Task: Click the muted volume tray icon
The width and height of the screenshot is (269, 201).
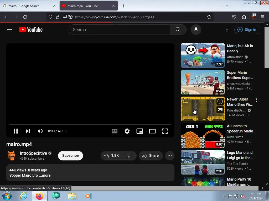Action: click(242, 196)
